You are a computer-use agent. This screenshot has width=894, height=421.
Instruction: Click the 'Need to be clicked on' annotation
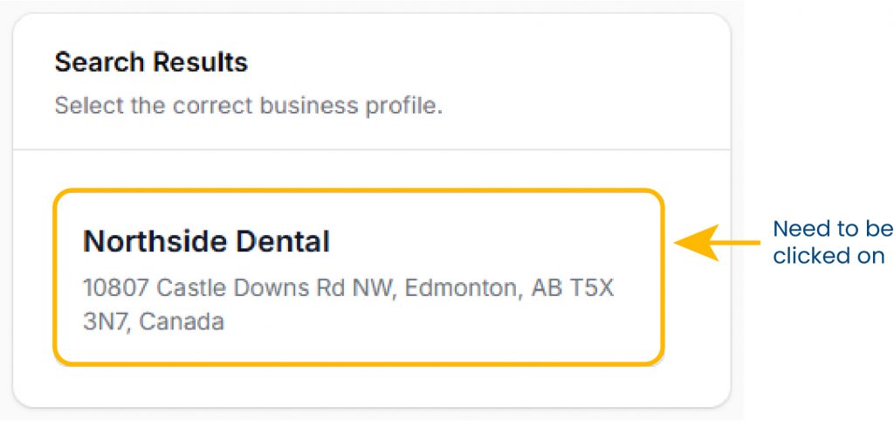pyautogui.click(x=832, y=242)
